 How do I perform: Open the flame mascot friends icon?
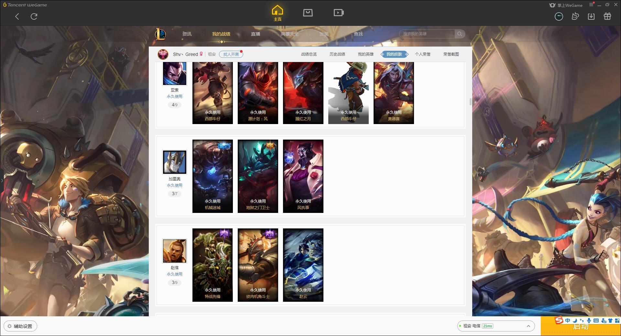[575, 16]
